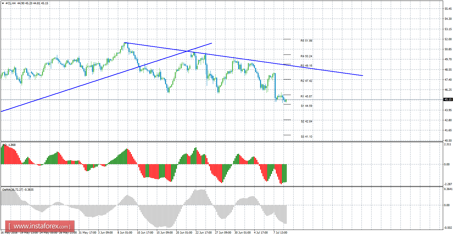Select the R1 45.67 pivot label

coord(306,97)
